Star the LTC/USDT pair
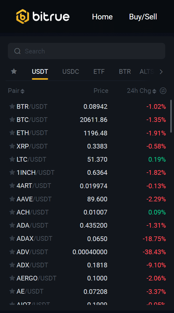The height and width of the screenshot is (313, 174). 12,159
